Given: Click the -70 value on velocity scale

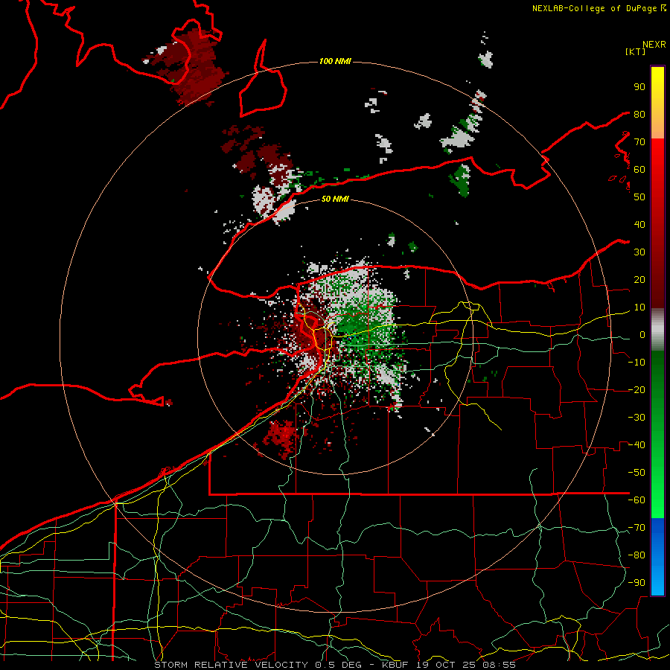Looking at the screenshot, I should pos(636,528).
